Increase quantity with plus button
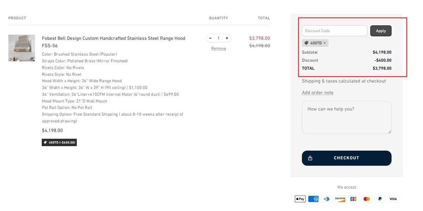The image size is (423, 211). (227, 38)
